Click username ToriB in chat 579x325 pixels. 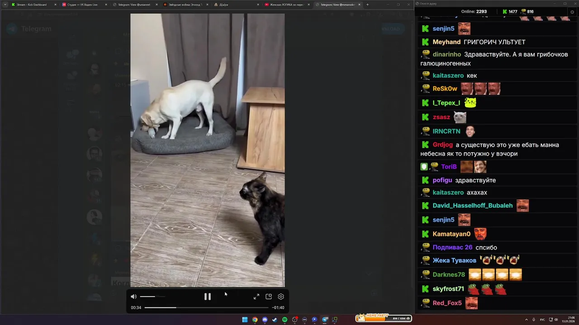(x=449, y=167)
